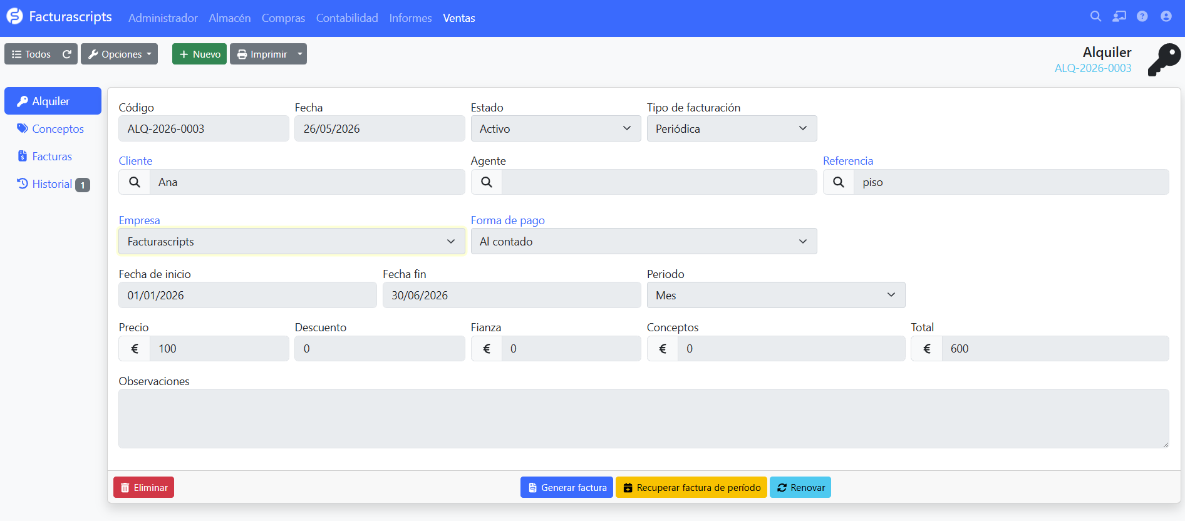The image size is (1185, 521).
Task: Click the Facturascripts brand name
Action: click(71, 17)
